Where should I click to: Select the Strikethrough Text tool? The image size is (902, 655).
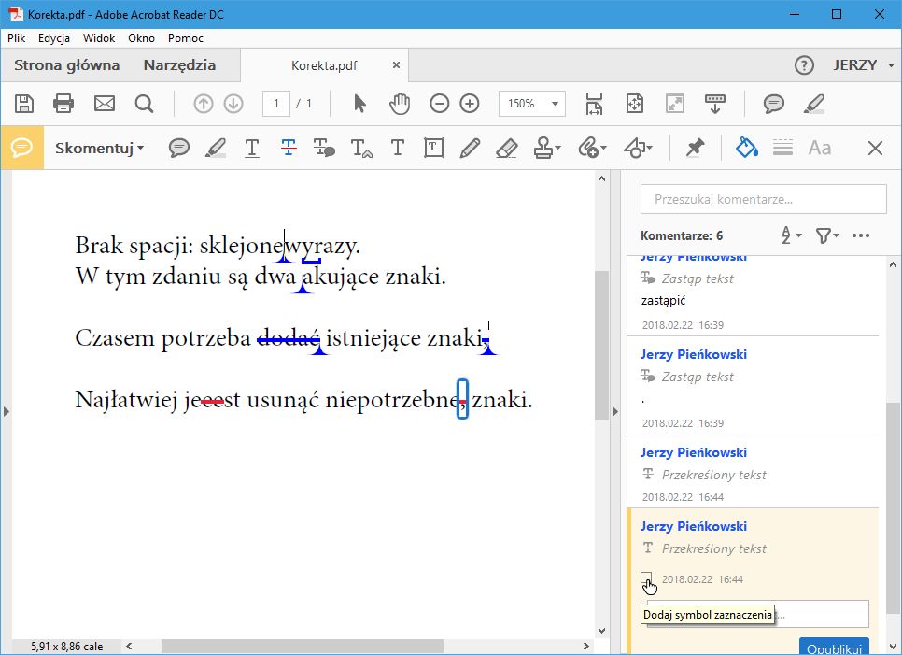coord(289,148)
